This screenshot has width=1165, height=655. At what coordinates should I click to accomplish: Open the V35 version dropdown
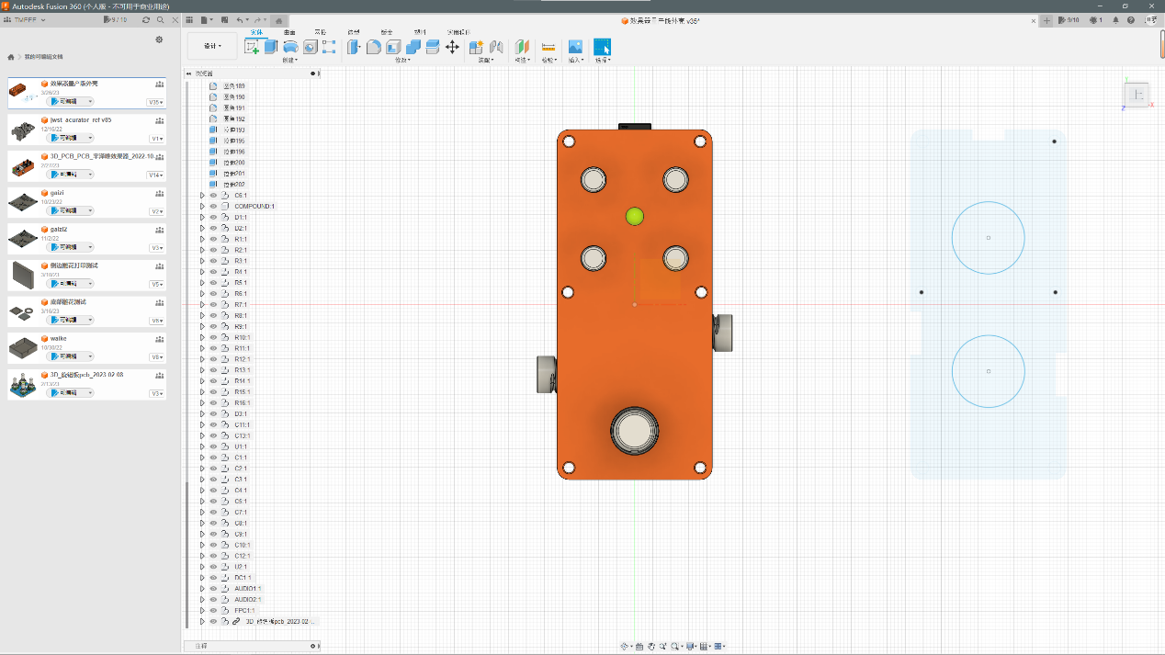(156, 102)
